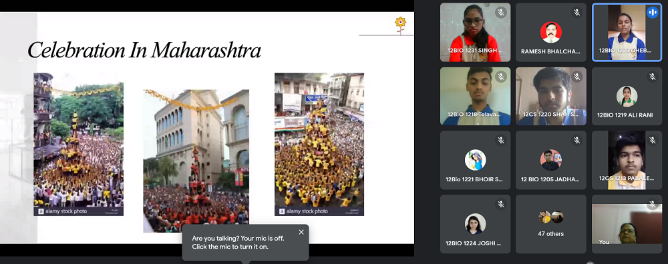This screenshot has width=668, height=264.
Task: Select your own video tile
Action: [627, 224]
